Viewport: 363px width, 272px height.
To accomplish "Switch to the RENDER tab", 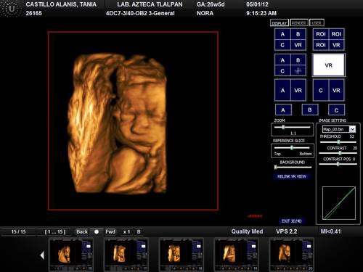I will [299, 23].
